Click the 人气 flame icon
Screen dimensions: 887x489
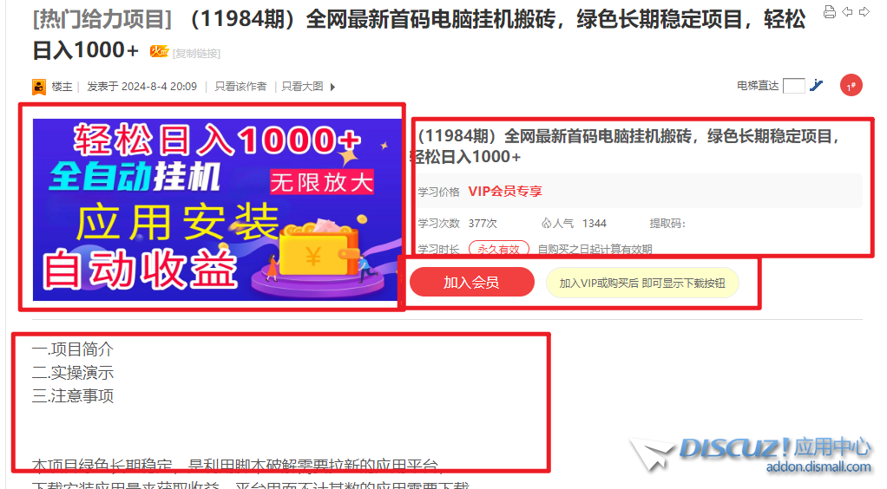[546, 224]
